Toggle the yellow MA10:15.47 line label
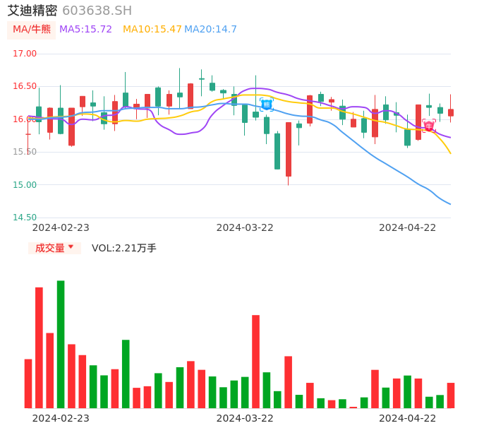 tap(152, 30)
